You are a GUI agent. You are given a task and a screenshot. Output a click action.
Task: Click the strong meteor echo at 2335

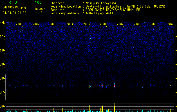[90, 86]
